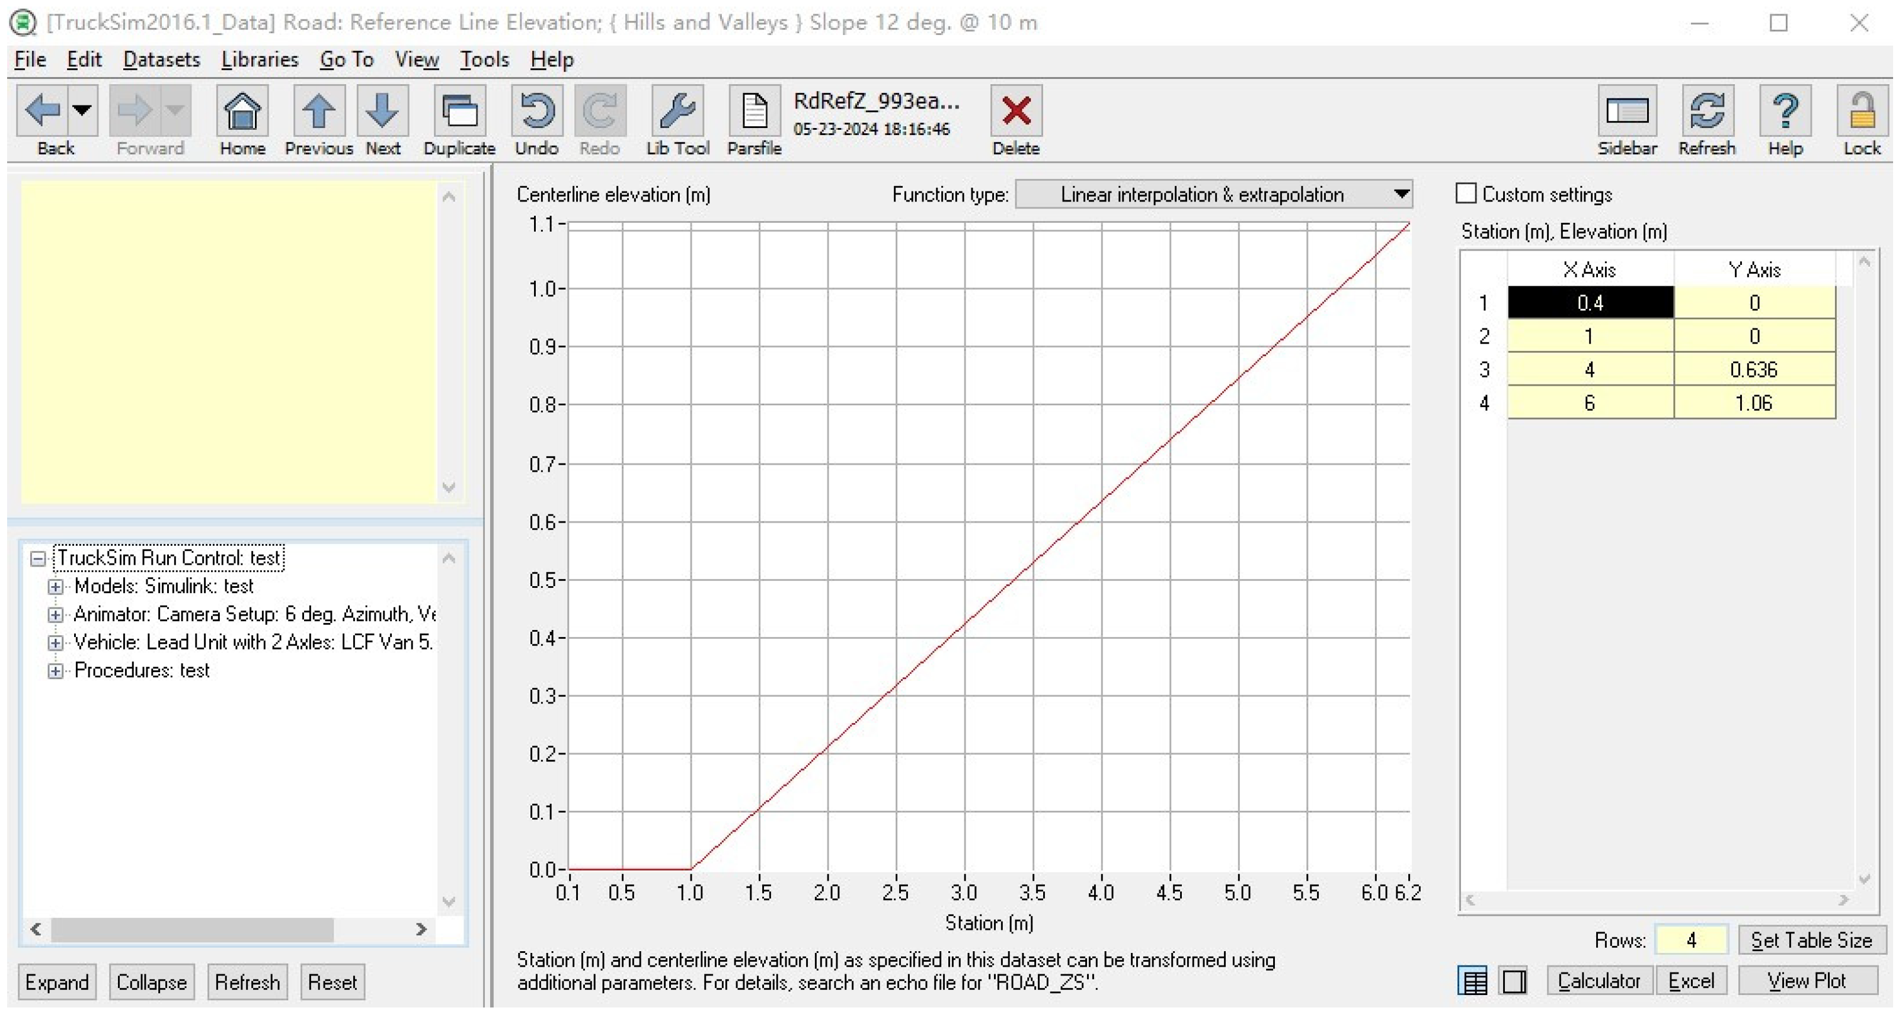Screen dimensions: 1899x1014
Task: Enable the Custom settings checkbox
Action: pos(1466,194)
